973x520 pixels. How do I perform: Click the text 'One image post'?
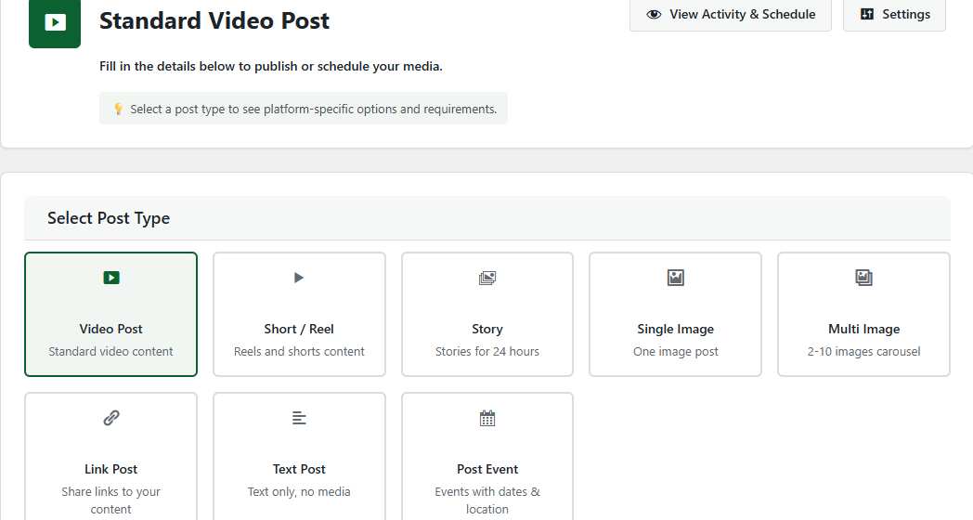click(x=675, y=351)
